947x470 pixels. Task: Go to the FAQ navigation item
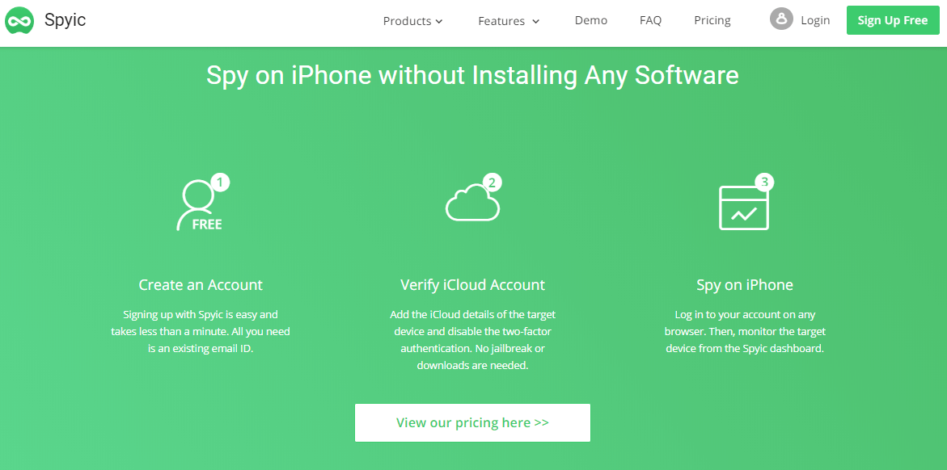click(x=650, y=20)
